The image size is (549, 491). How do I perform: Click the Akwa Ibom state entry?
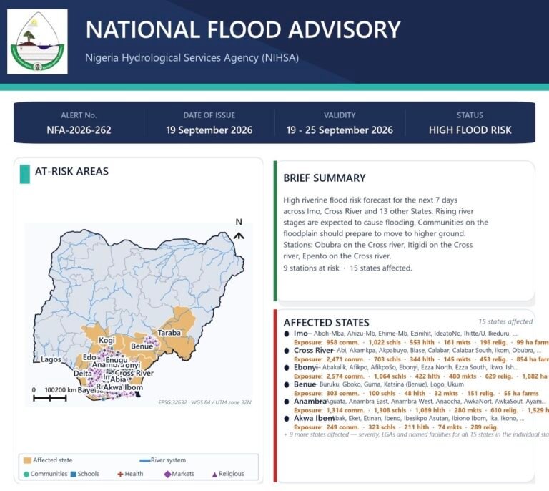click(314, 418)
